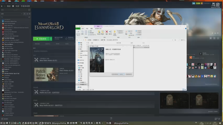Switch Steam library to grid view icon
The height and width of the screenshot is (125, 223).
(x=29, y=10)
